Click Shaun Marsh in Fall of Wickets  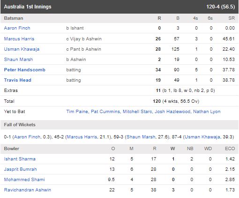pos(141,137)
